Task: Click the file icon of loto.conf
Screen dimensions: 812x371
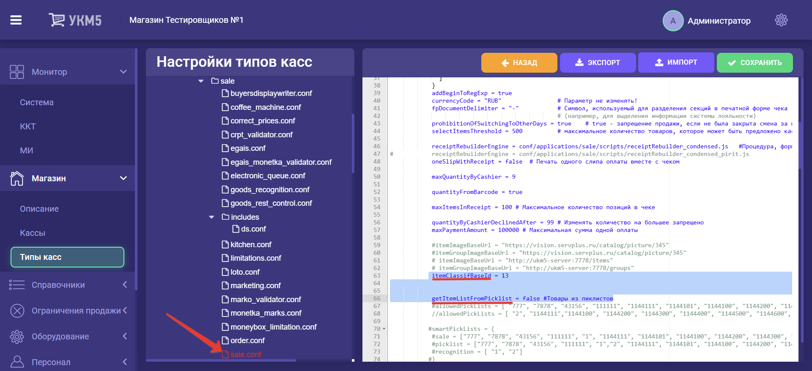Action: coord(225,272)
